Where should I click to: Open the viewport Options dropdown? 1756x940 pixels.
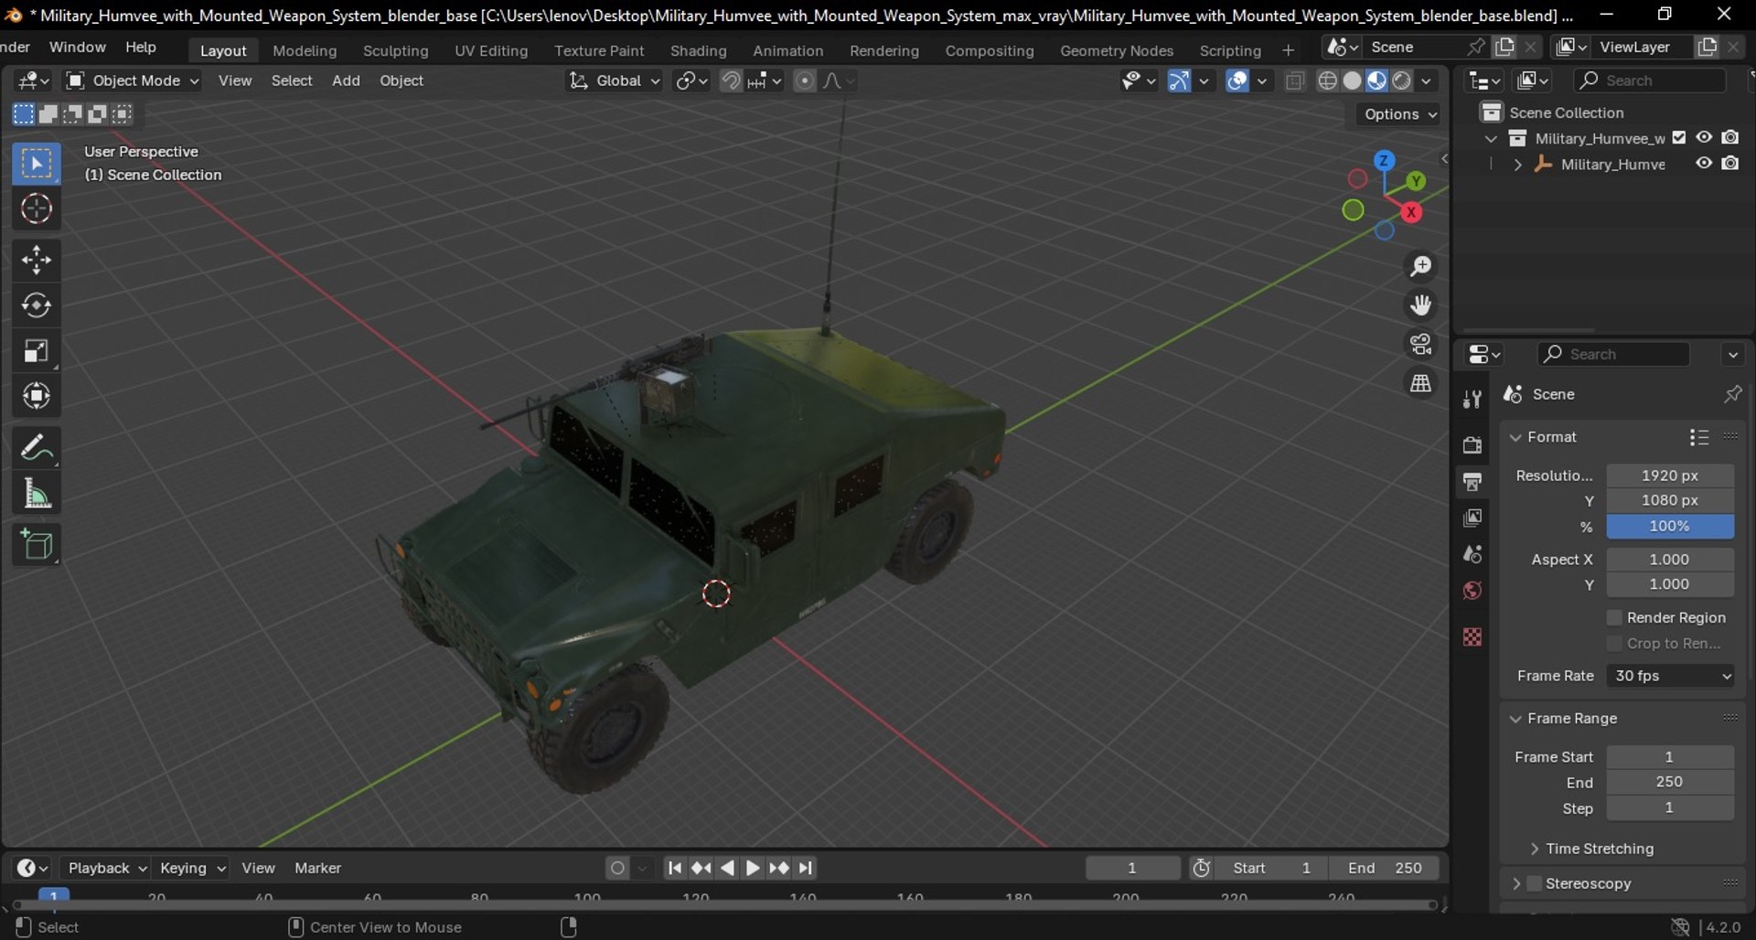click(1400, 114)
